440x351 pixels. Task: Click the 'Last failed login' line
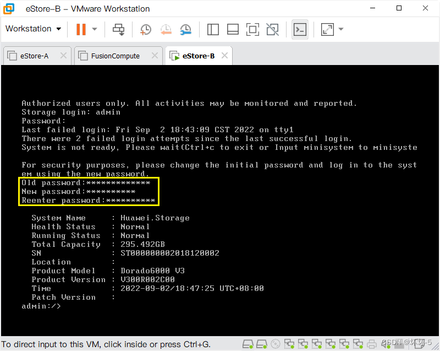(157, 129)
